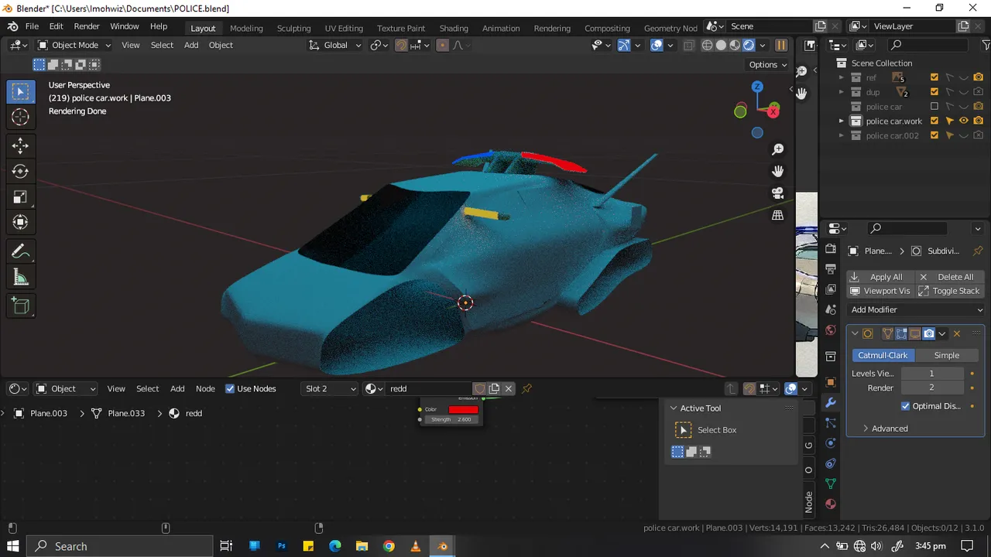
Task: Choose the Add Cube tool
Action: click(x=21, y=306)
